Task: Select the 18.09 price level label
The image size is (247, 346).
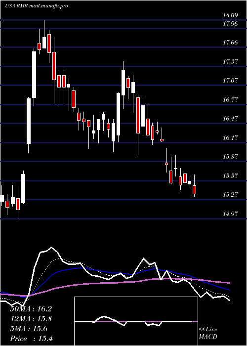Action: [x=230, y=15]
